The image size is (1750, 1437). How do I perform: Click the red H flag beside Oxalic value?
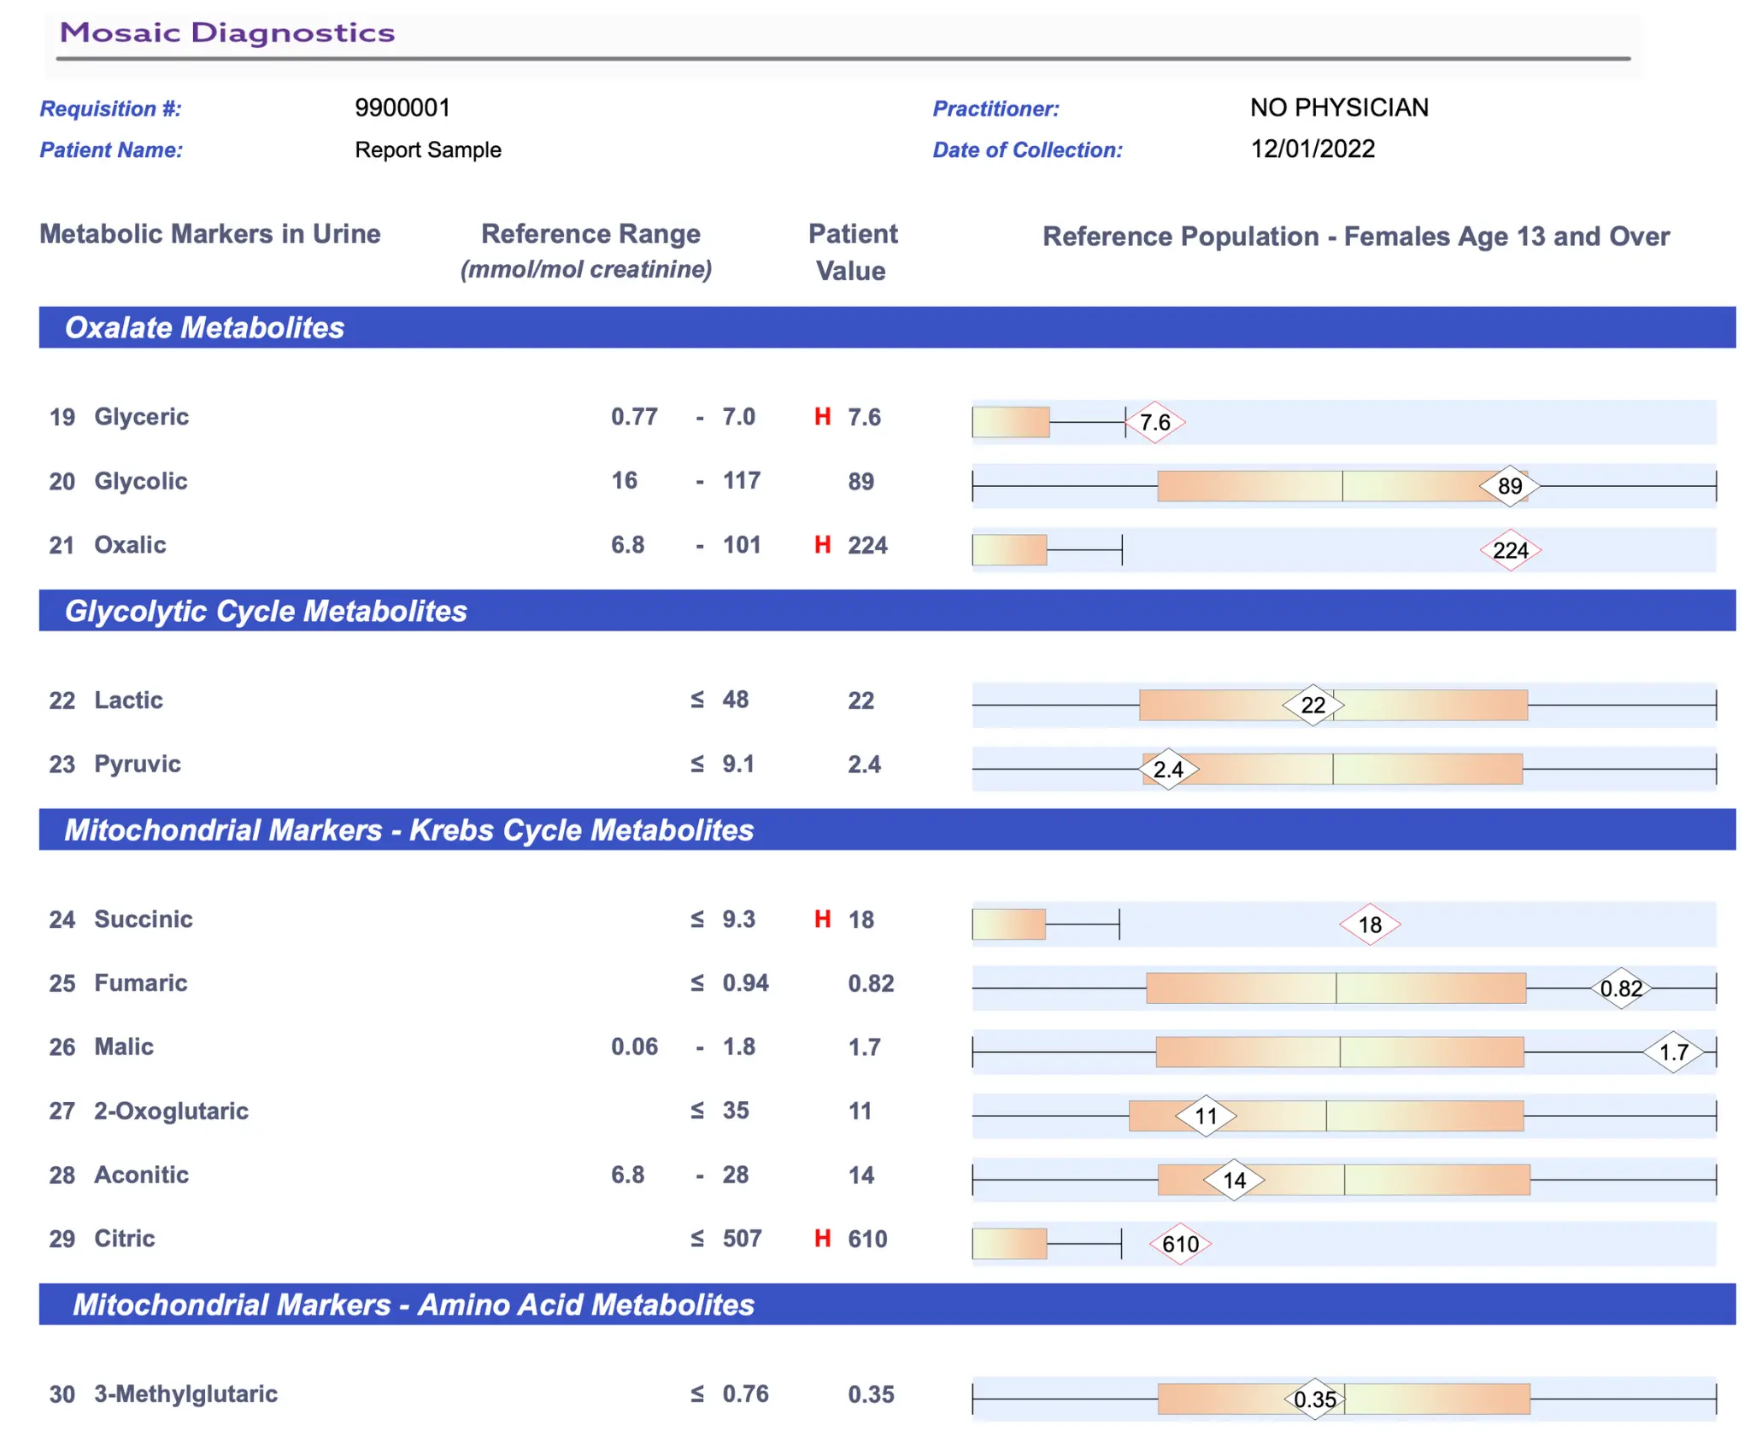click(822, 545)
